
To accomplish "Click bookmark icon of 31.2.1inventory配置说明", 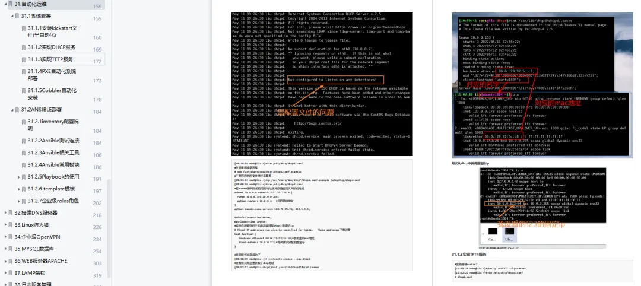I will coord(24,122).
